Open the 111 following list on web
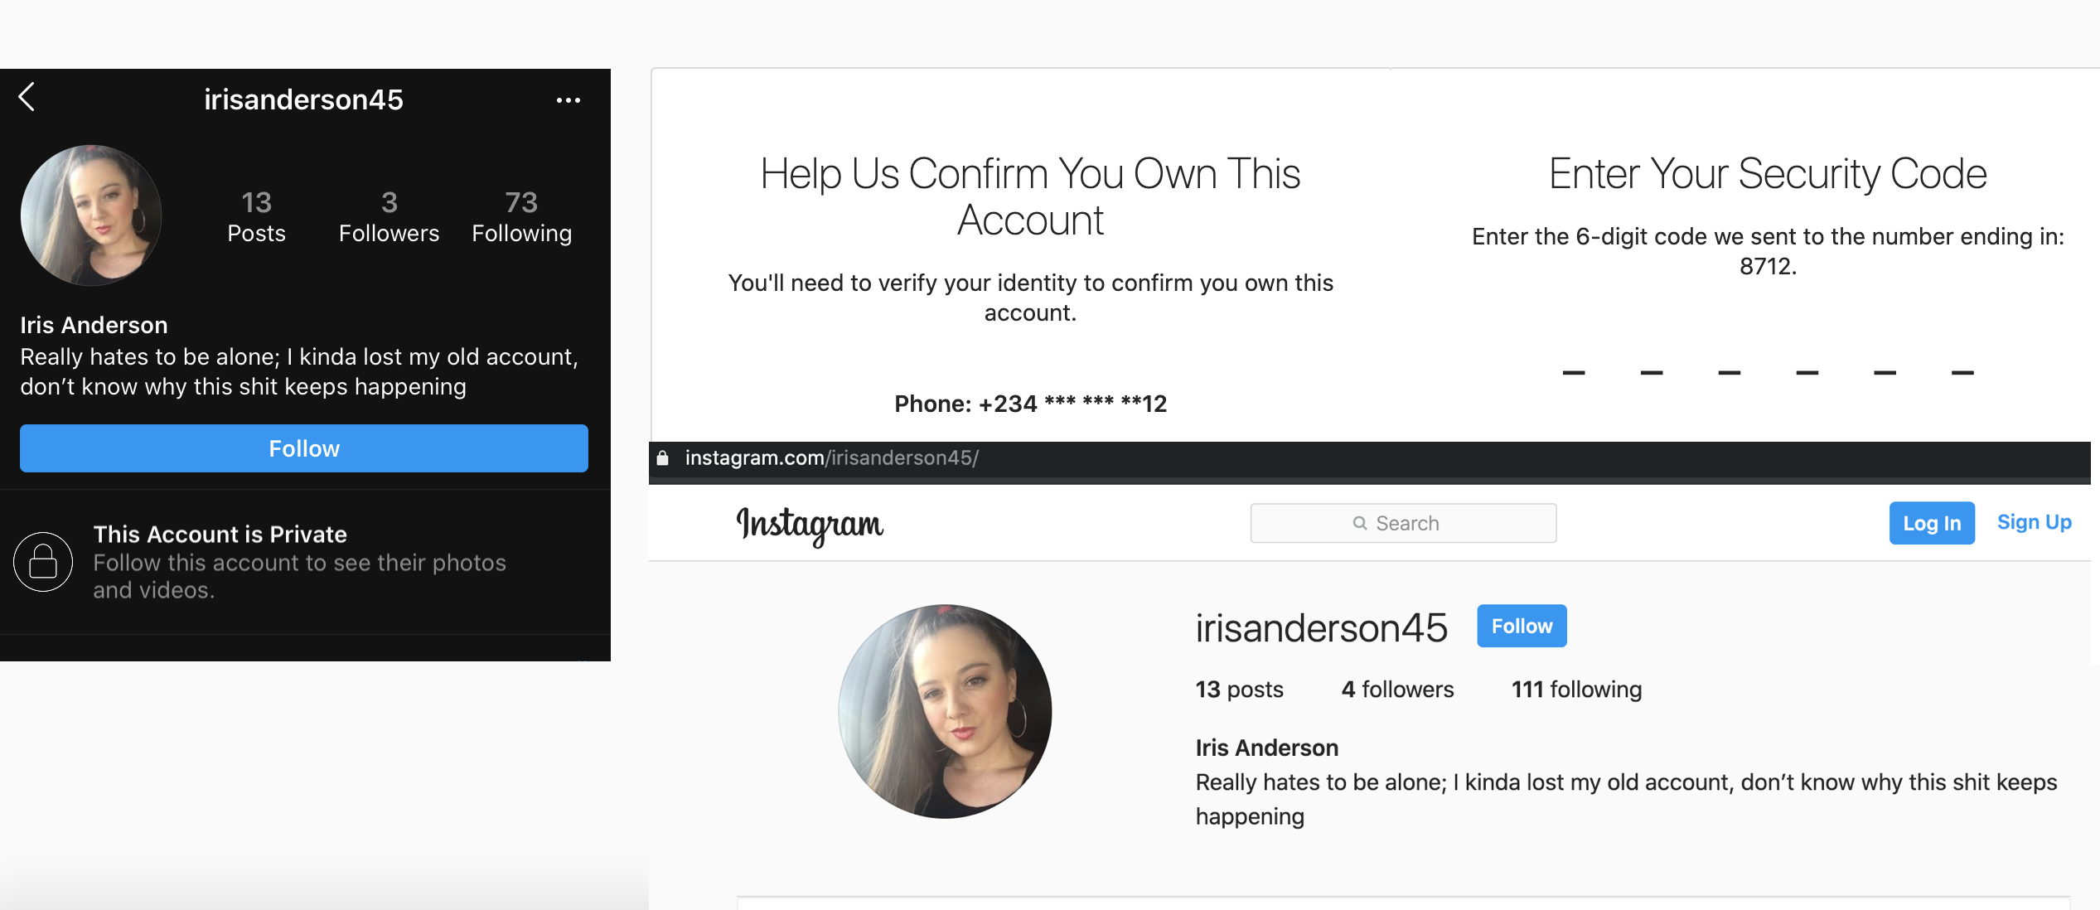The image size is (2100, 910). (1576, 690)
